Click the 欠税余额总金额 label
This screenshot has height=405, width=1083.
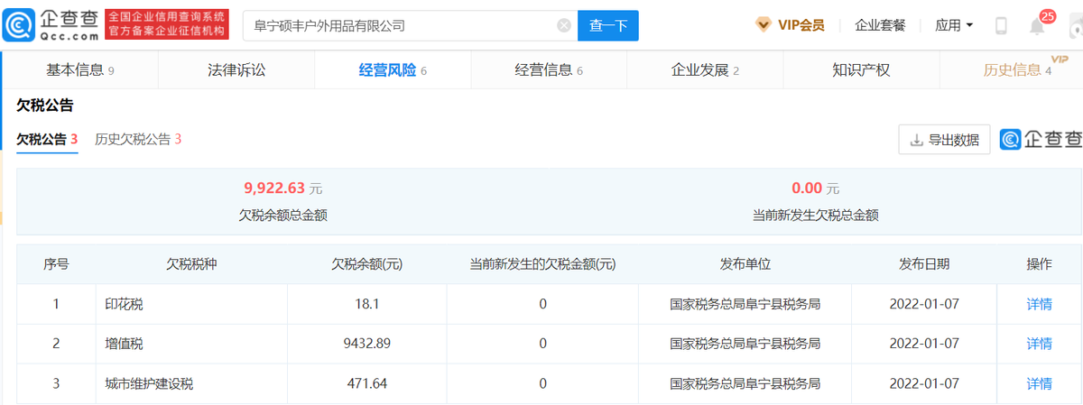click(x=282, y=215)
